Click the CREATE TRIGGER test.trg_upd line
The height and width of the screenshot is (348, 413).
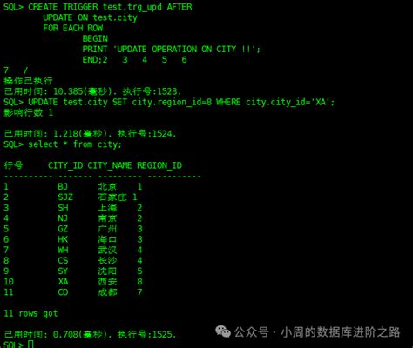98,7
